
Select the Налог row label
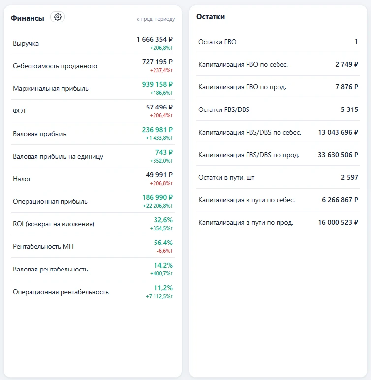pos(22,179)
